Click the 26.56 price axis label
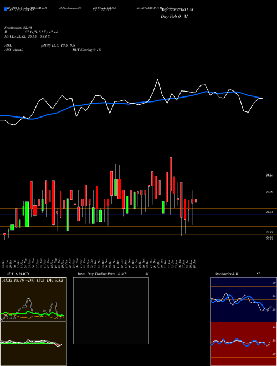Image resolution: width=277 pixels, height=366 pixels. (269, 192)
